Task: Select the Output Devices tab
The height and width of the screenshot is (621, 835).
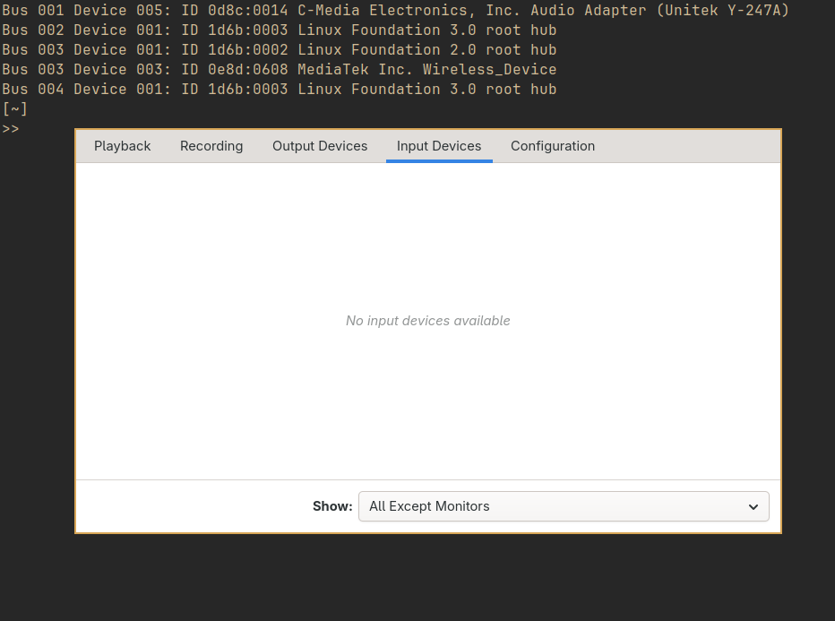Action: coord(320,146)
